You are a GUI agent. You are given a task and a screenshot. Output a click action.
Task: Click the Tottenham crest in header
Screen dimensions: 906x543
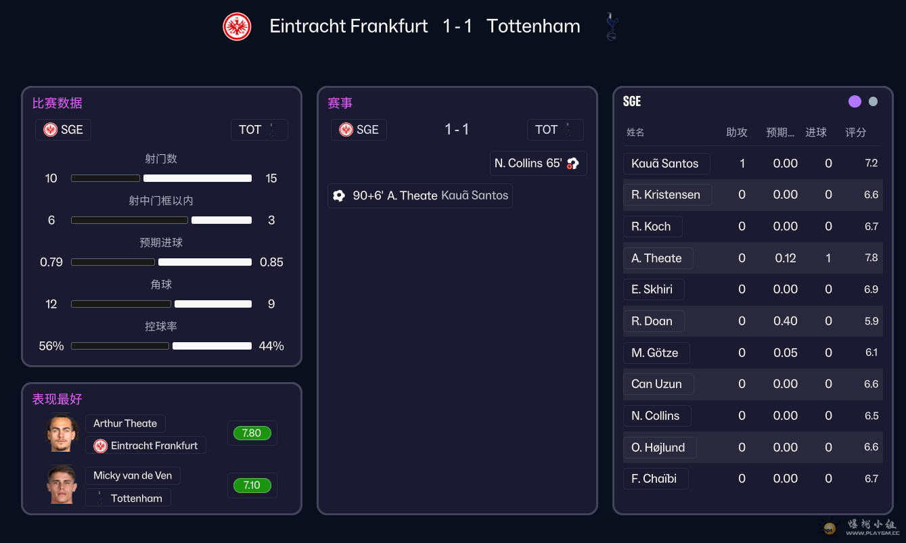coord(612,26)
